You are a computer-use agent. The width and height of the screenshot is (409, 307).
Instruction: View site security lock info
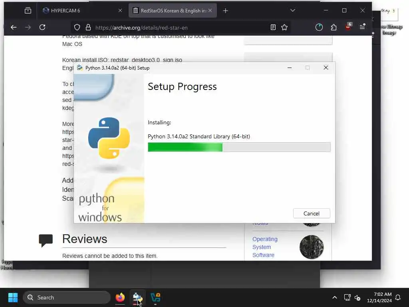pyautogui.click(x=88, y=28)
